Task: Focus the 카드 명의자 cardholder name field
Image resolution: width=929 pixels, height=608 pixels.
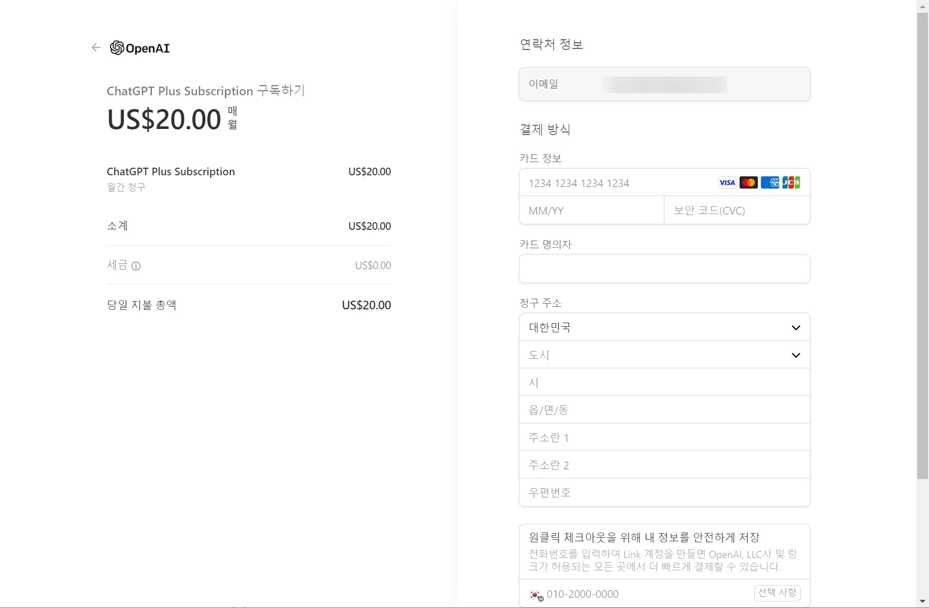Action: click(664, 269)
